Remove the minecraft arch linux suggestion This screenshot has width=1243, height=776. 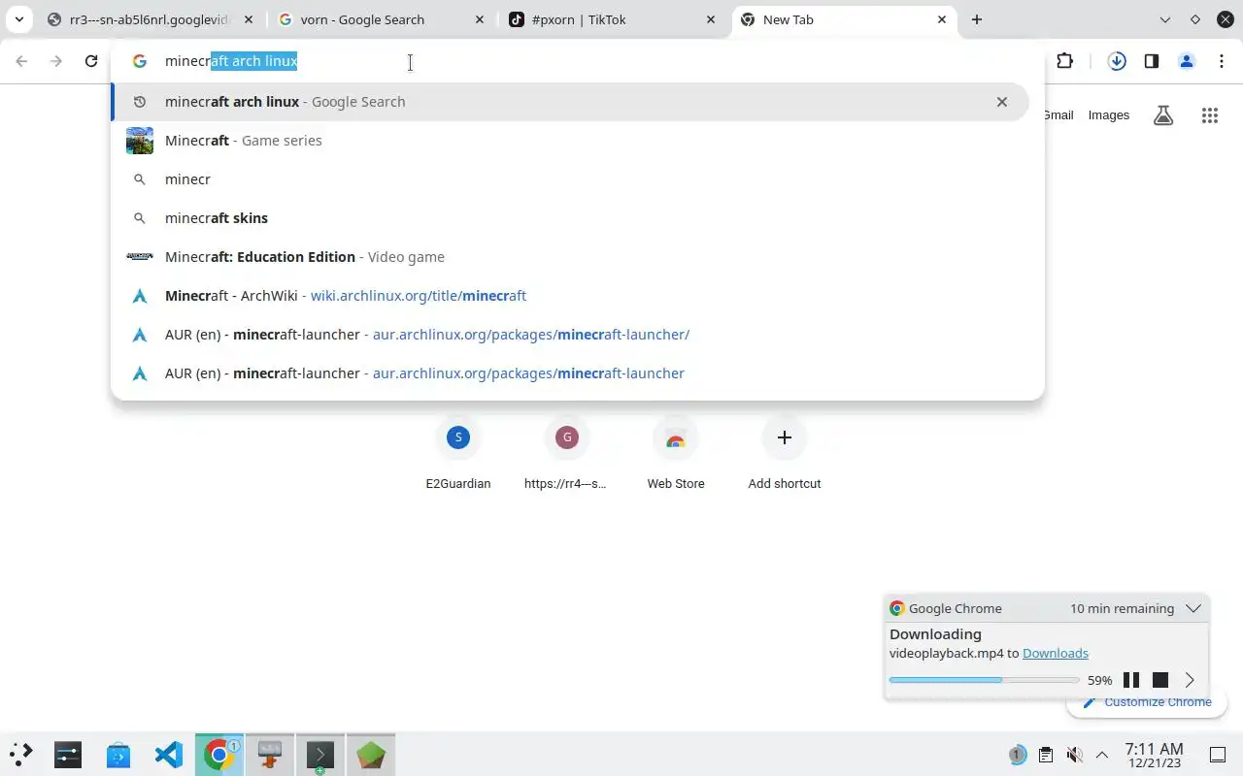click(1002, 102)
